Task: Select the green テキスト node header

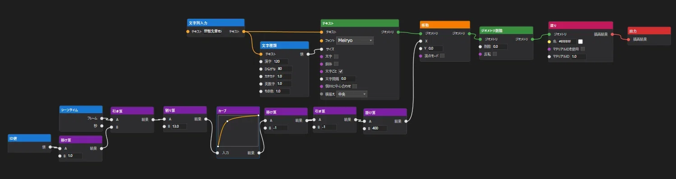Action: [360, 23]
